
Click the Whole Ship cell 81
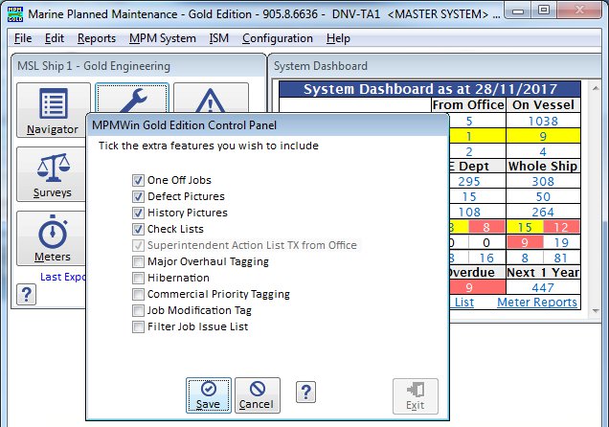tap(562, 258)
